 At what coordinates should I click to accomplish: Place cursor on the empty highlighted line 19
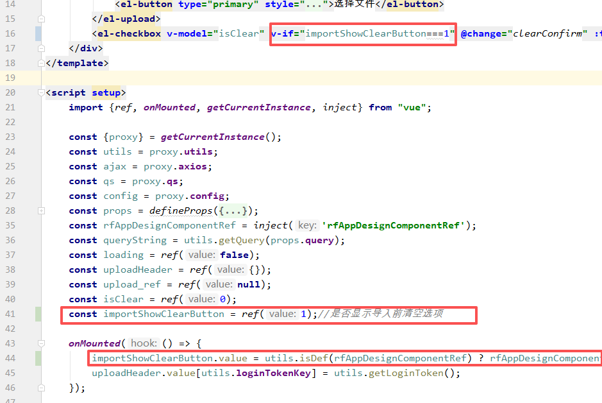tap(322, 78)
